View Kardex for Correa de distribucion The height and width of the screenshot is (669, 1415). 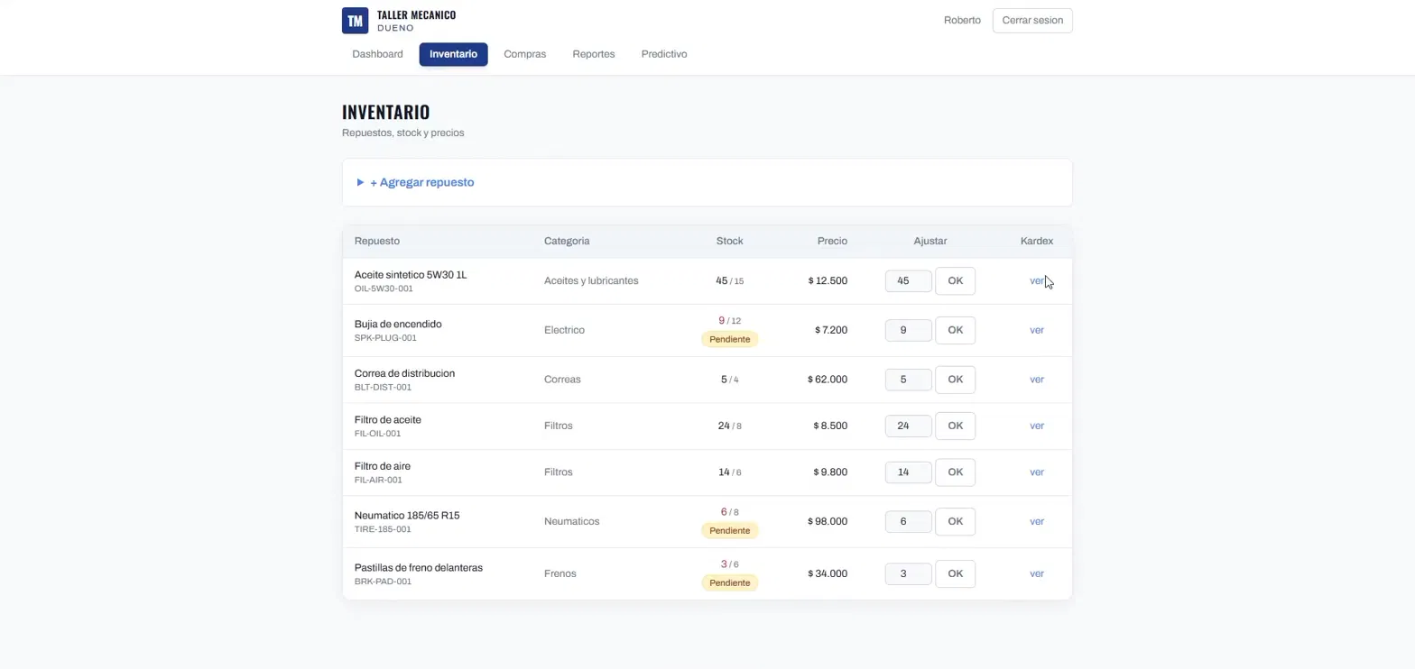(x=1037, y=380)
